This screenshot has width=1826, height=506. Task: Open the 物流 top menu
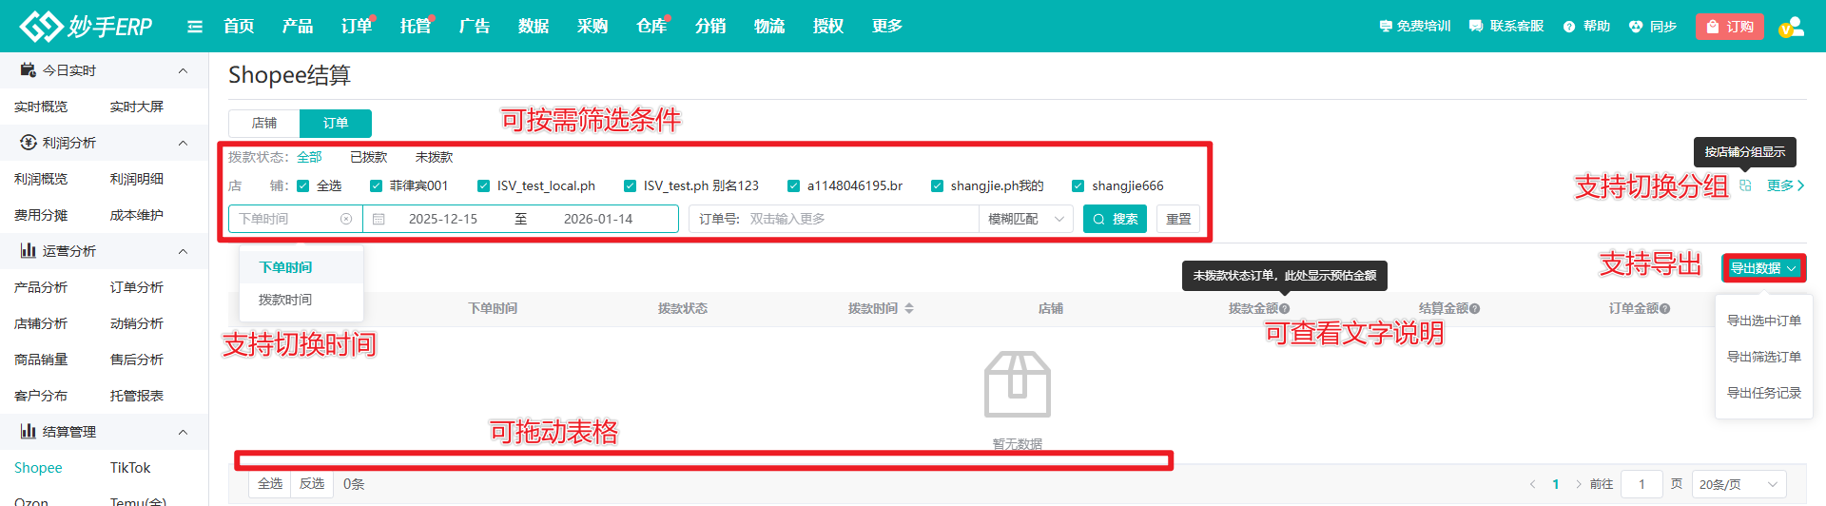tap(769, 27)
